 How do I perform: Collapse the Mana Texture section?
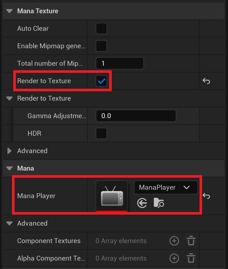click(9, 11)
